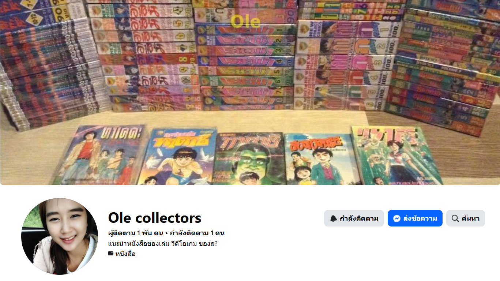The height and width of the screenshot is (281, 500).
Task: Open the หนังสือ category link
Action: tap(125, 254)
